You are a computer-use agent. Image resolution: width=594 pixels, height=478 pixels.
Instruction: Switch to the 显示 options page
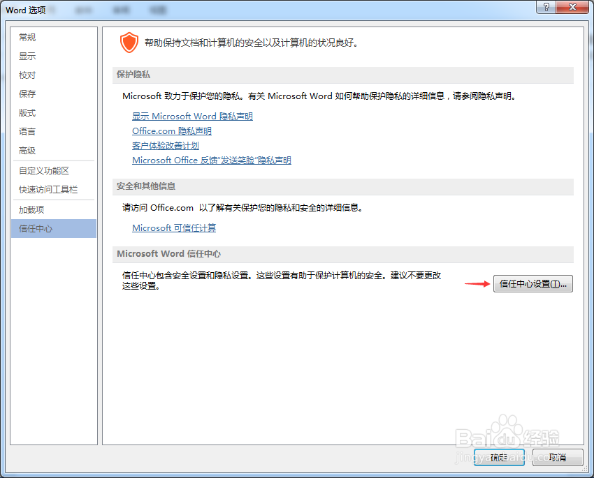pyautogui.click(x=27, y=56)
